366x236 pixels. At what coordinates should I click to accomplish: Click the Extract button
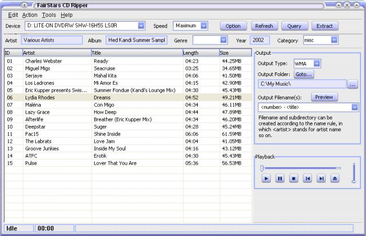pos(325,26)
